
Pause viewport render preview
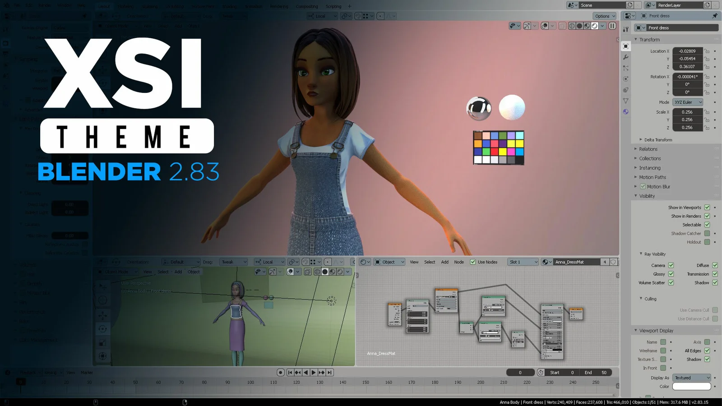[612, 26]
